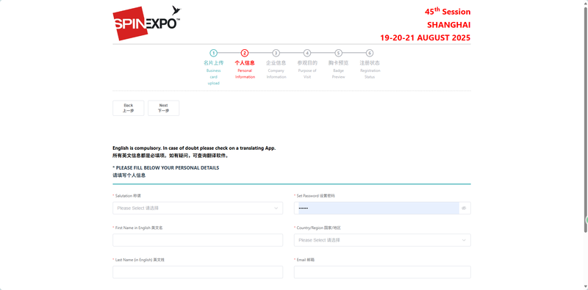588x290 pixels.
Task: Toggle password visibility eye icon
Action: pos(464,208)
